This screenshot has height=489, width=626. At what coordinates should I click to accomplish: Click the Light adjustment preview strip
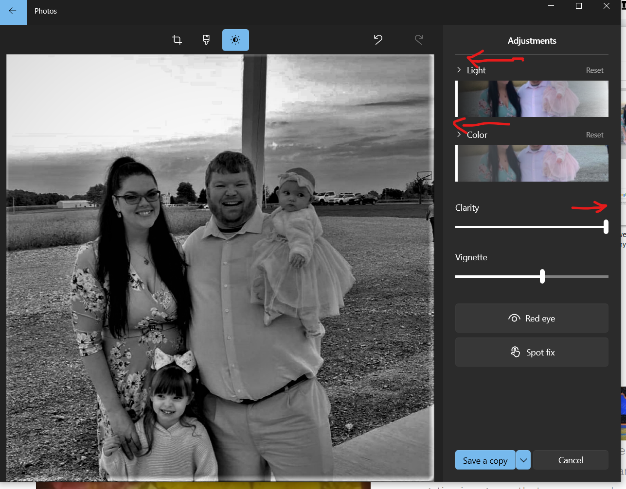532,99
